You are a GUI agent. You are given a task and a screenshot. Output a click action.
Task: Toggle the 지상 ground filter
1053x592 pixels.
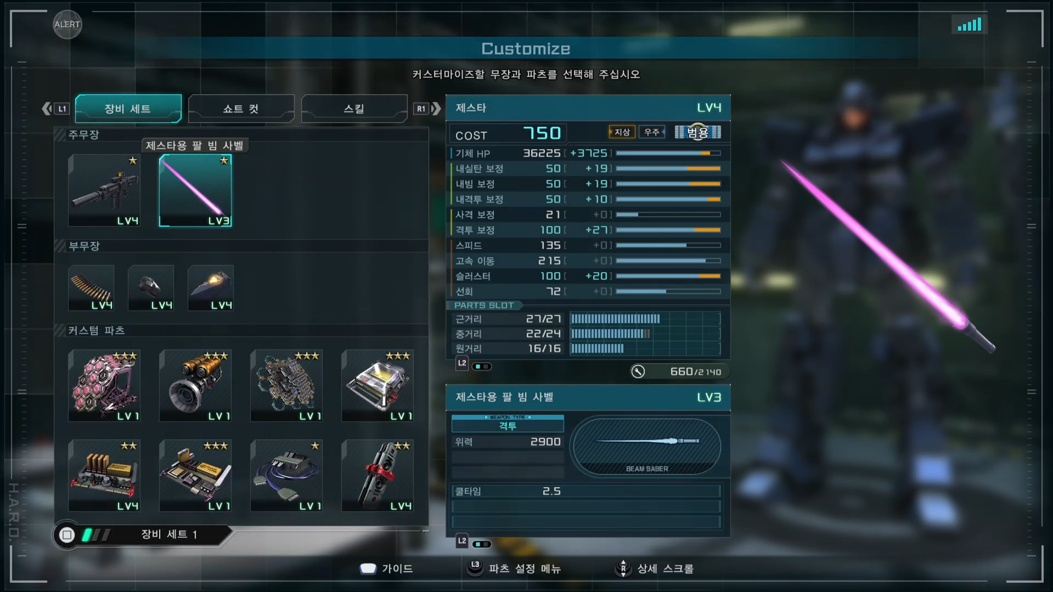[622, 132]
